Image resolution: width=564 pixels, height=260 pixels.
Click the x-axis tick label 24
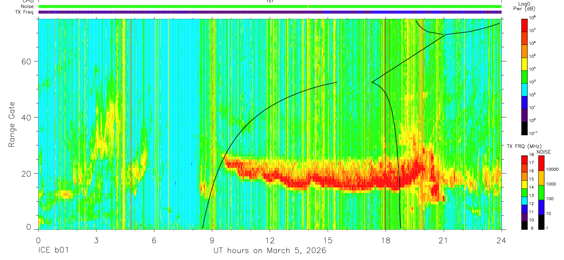502,240
